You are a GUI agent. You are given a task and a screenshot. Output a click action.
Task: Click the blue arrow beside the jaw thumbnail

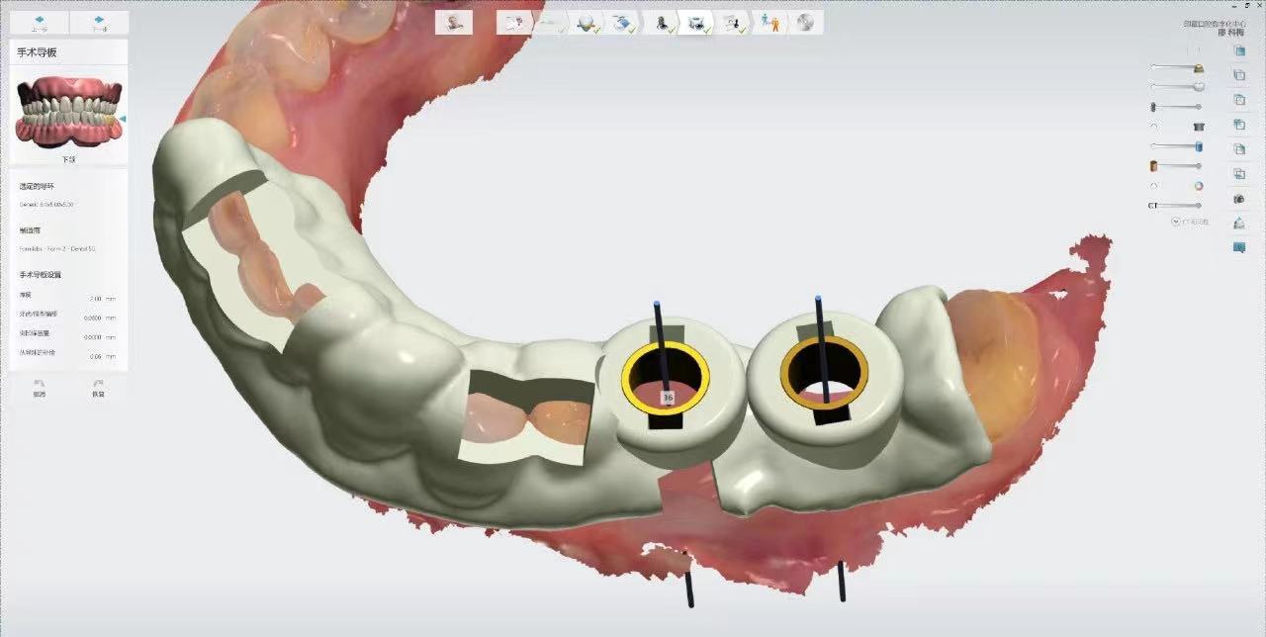click(123, 119)
